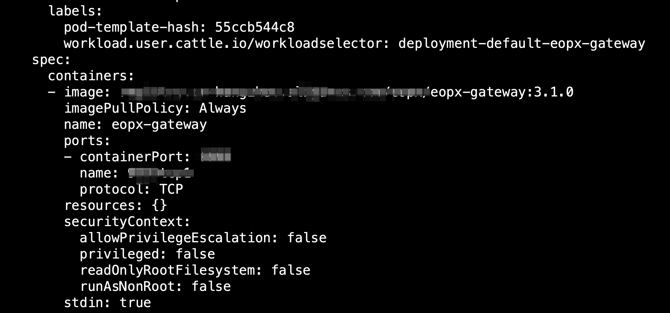
Task: Click the pod-template-hash value 55ccb544c8
Action: point(254,27)
